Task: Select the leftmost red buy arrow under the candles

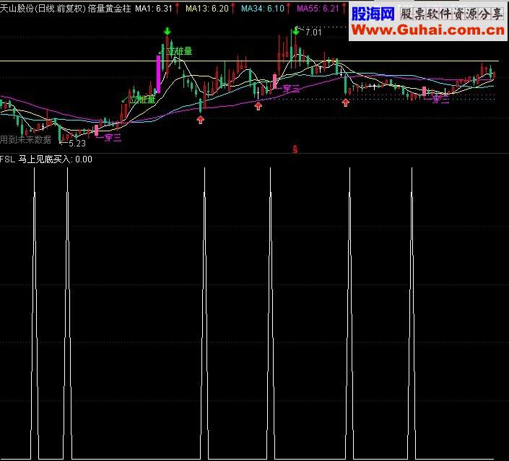Action: (200, 120)
